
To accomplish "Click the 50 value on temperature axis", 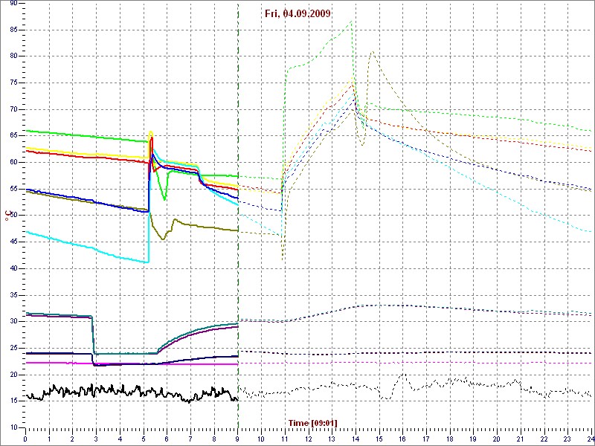I will point(13,216).
